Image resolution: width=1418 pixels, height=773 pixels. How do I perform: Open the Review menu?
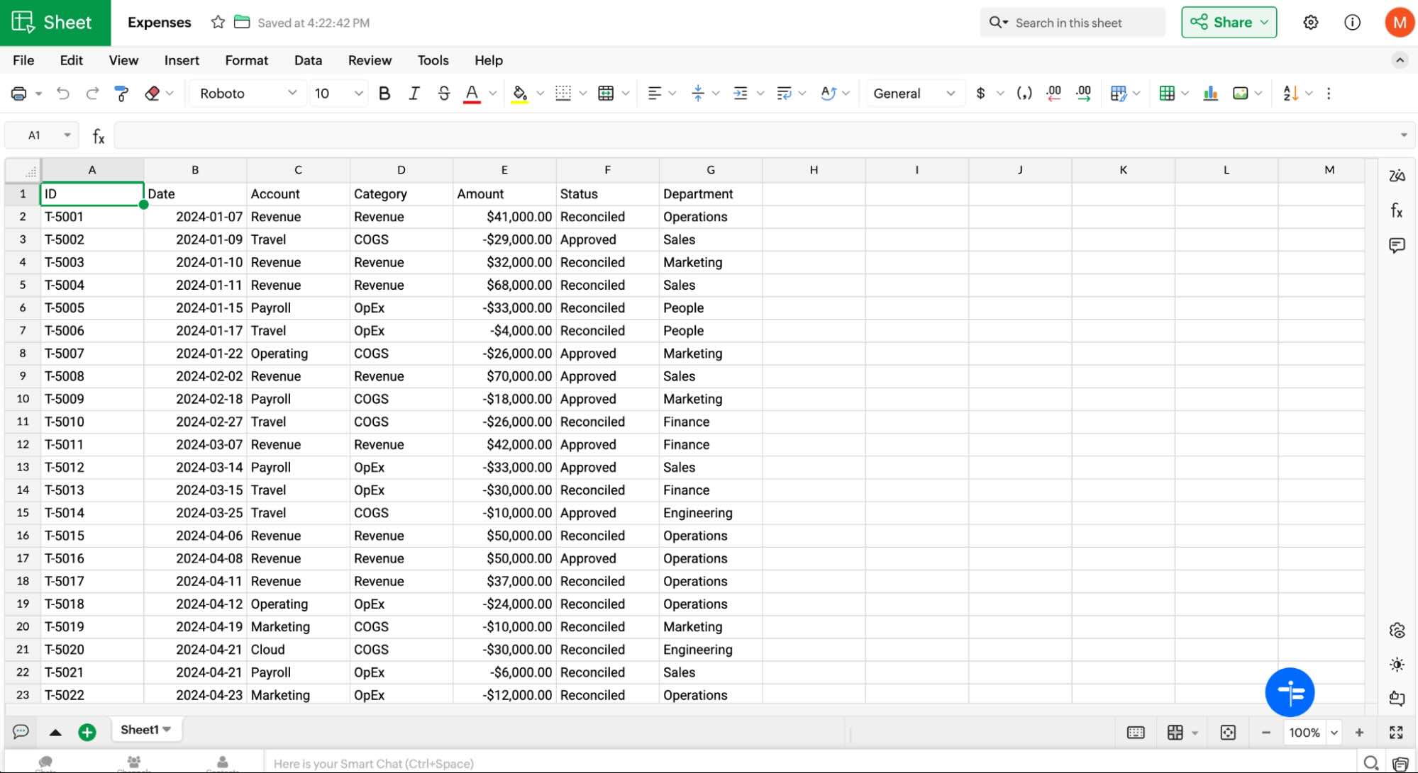coord(370,60)
